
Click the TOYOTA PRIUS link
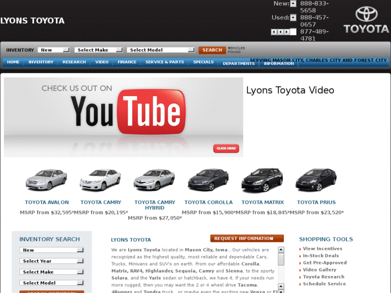tap(316, 202)
